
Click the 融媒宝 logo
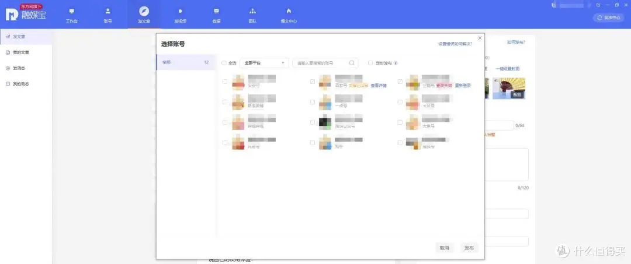pos(26,13)
